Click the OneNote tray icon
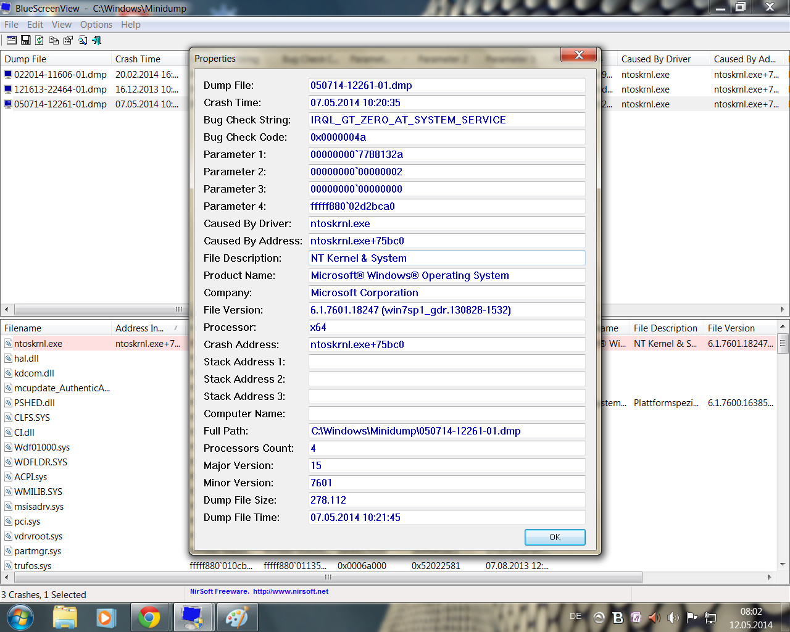 (x=636, y=617)
